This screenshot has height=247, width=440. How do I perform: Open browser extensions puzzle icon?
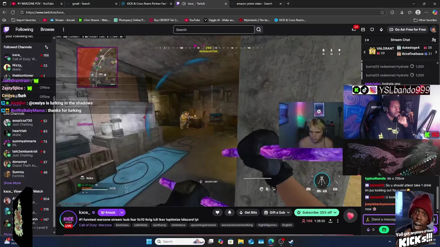(x=392, y=12)
